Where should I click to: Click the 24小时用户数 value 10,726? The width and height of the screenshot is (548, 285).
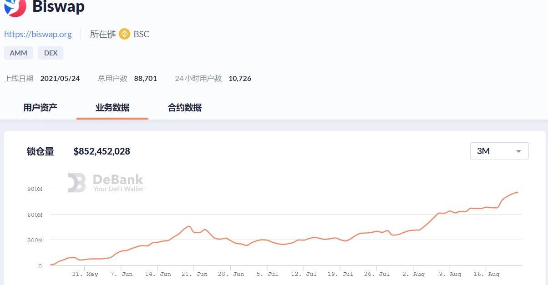tap(240, 78)
